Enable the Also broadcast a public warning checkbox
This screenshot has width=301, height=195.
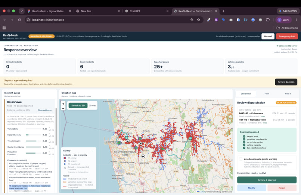tap(241, 159)
